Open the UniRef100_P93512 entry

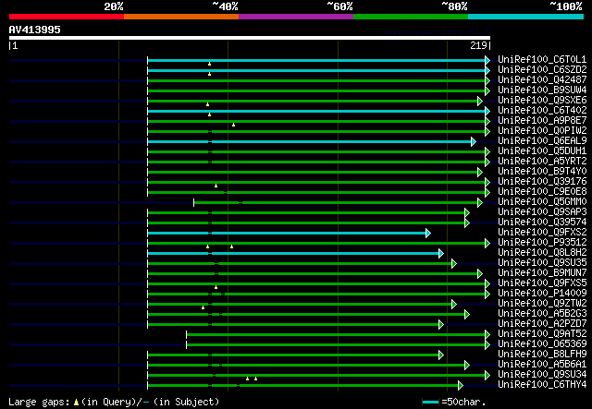[x=542, y=243]
